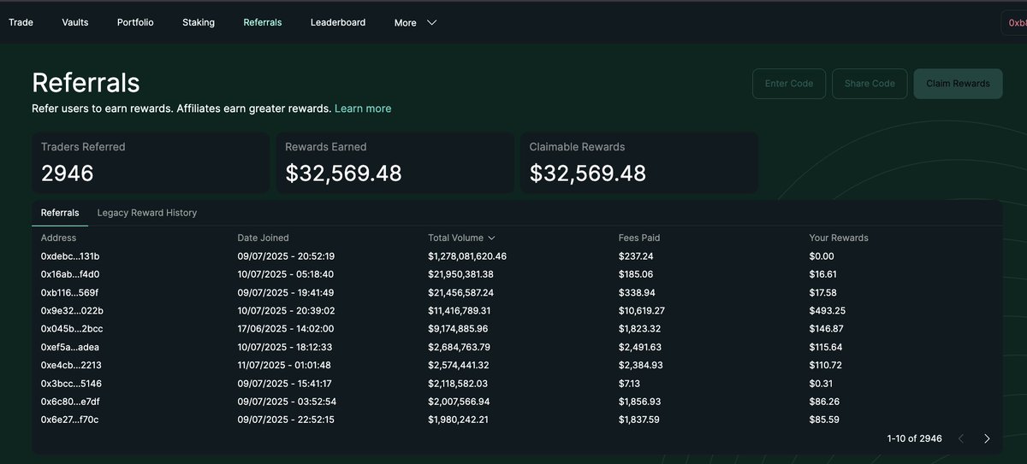Open the Trade page
The image size is (1027, 464).
coord(21,22)
